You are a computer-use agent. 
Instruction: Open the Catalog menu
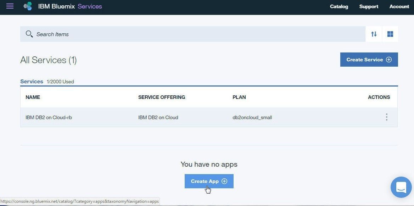pyautogui.click(x=339, y=7)
